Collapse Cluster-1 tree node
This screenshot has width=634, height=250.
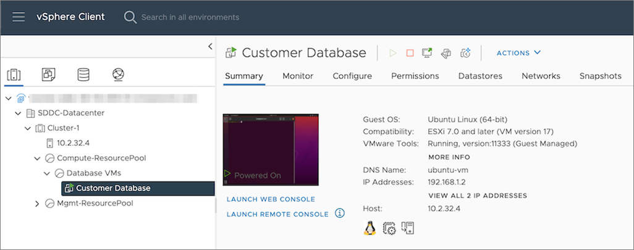(x=27, y=128)
